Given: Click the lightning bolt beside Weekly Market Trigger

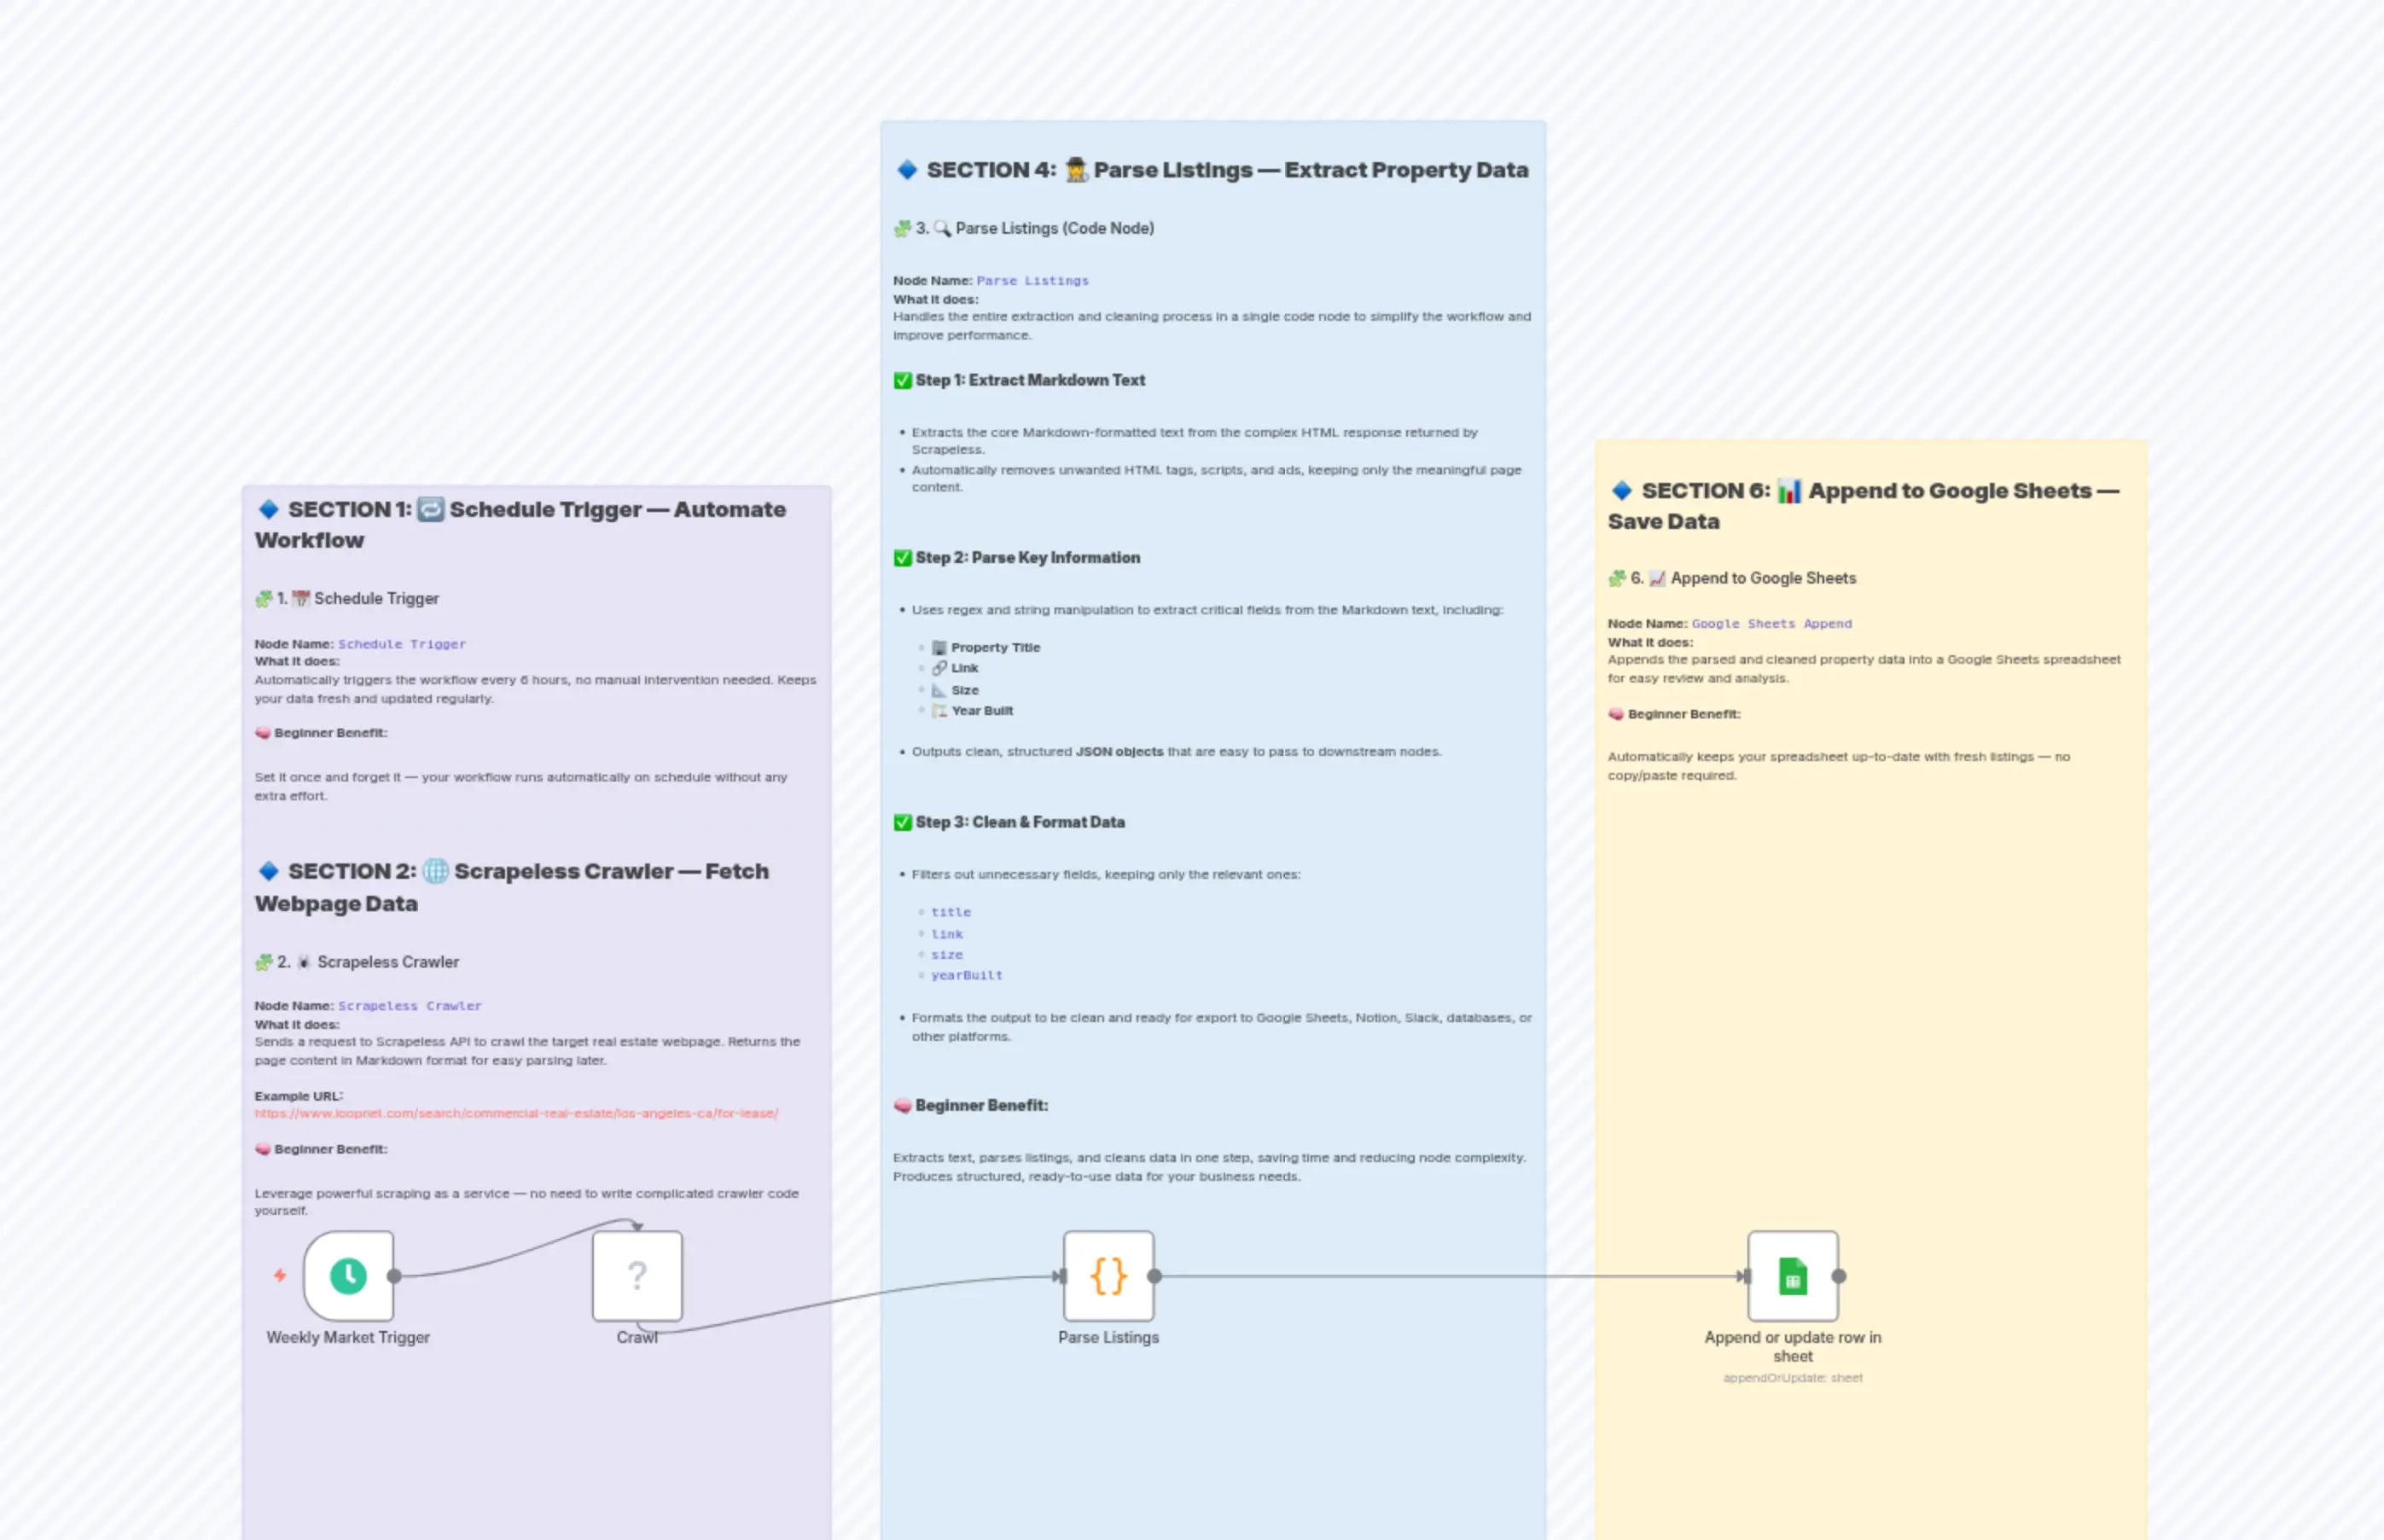Looking at the screenshot, I should tap(278, 1276).
